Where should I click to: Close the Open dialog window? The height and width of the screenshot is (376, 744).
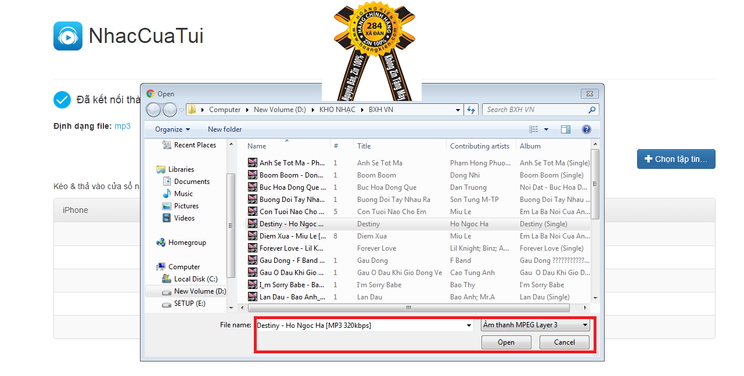click(x=589, y=93)
